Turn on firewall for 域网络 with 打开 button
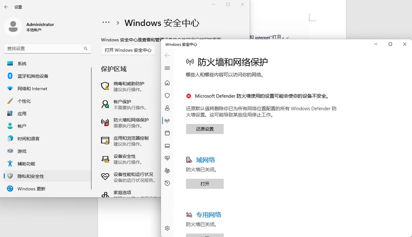The image size is (412, 237). (205, 184)
